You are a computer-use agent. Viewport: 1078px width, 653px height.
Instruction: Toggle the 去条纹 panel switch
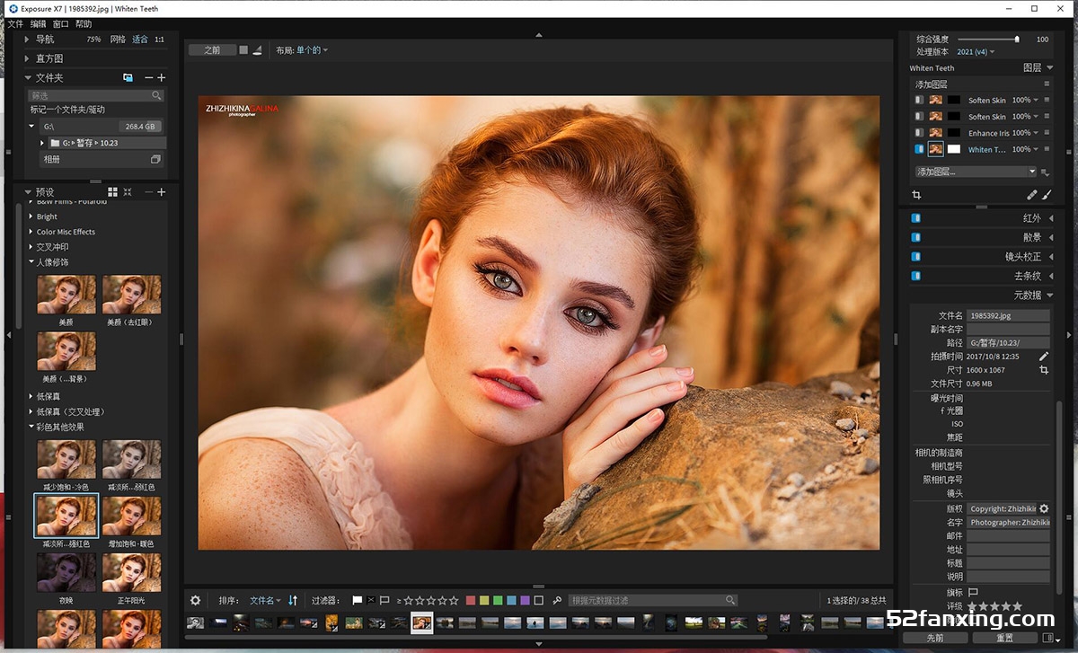tap(916, 276)
